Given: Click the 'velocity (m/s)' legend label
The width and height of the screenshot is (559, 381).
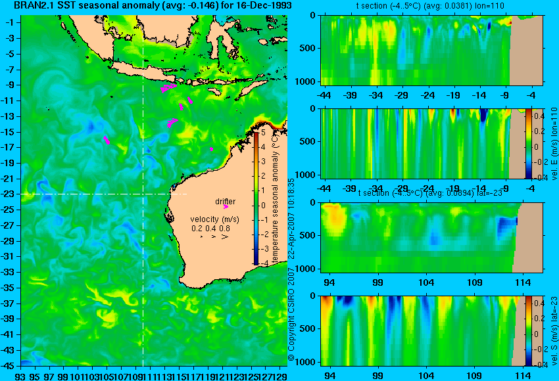Looking at the screenshot, I should [x=214, y=219].
